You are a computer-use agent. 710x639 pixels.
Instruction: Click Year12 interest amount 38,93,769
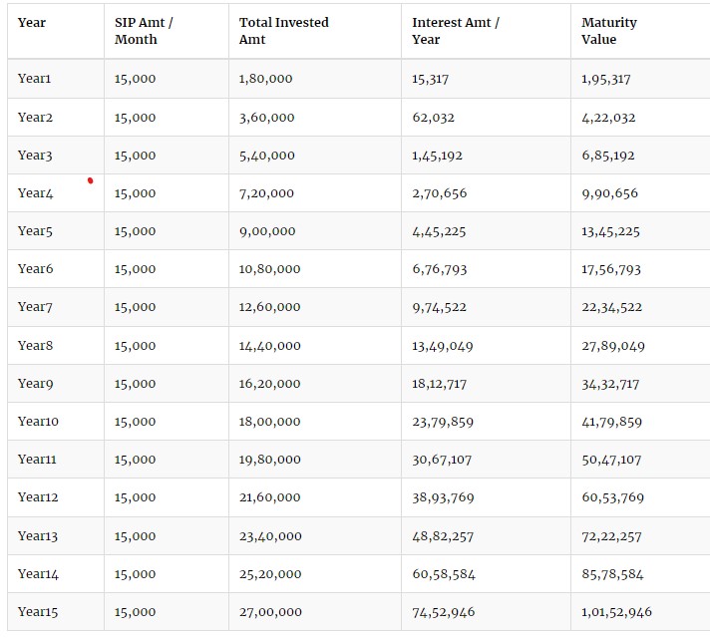click(443, 497)
